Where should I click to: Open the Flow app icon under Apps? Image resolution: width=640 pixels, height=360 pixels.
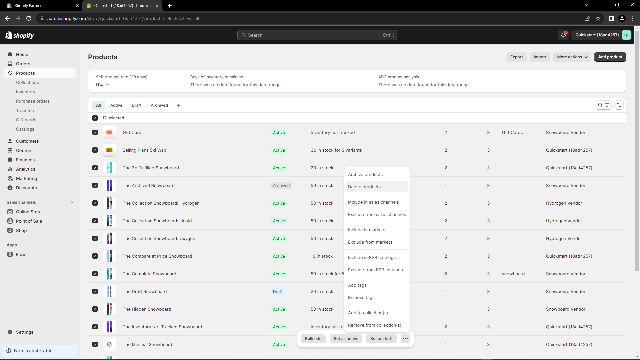[x=10, y=254]
